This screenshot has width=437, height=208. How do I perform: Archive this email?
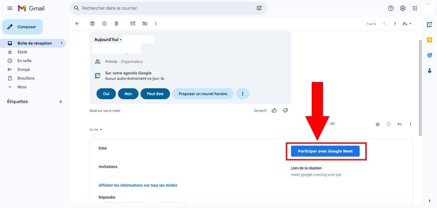[92, 24]
